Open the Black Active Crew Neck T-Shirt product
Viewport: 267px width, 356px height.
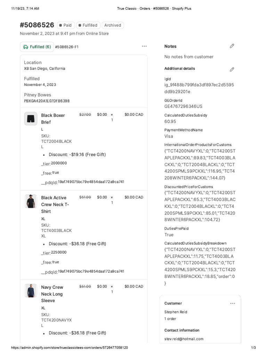coord(55,204)
